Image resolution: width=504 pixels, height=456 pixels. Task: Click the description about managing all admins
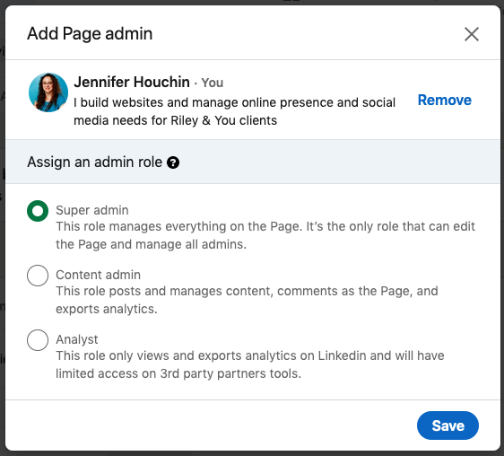[x=265, y=235]
